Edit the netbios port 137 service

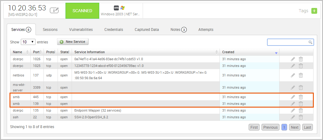(x=293, y=75)
